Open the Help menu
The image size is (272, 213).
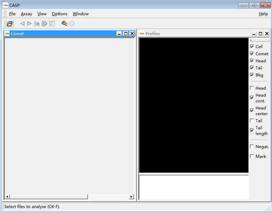[x=263, y=14]
